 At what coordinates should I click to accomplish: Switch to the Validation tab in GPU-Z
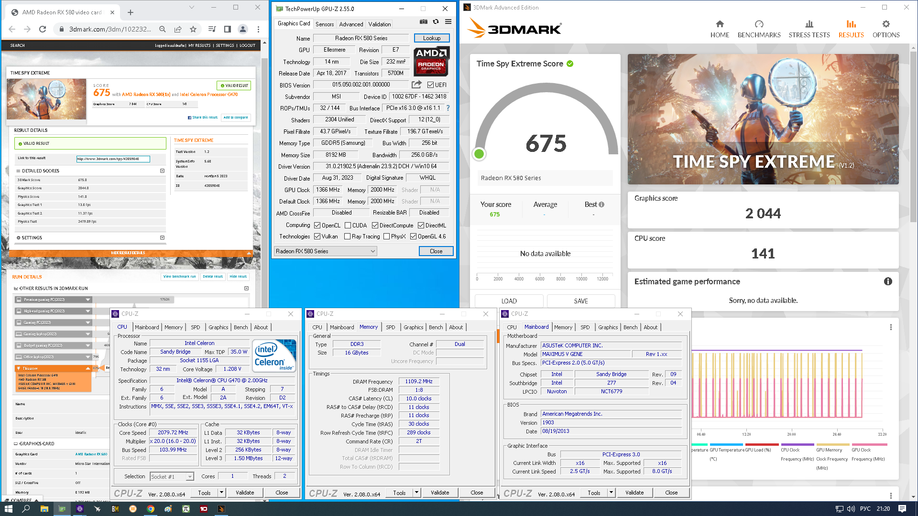coord(380,24)
